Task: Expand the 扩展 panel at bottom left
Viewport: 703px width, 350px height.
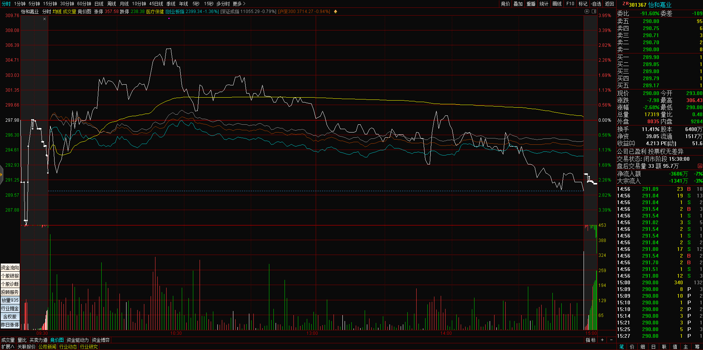Action: coord(7,347)
